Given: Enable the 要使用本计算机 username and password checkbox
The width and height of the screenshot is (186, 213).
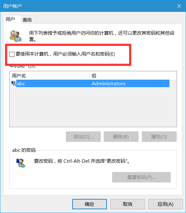Looking at the screenshot, I should [12, 54].
